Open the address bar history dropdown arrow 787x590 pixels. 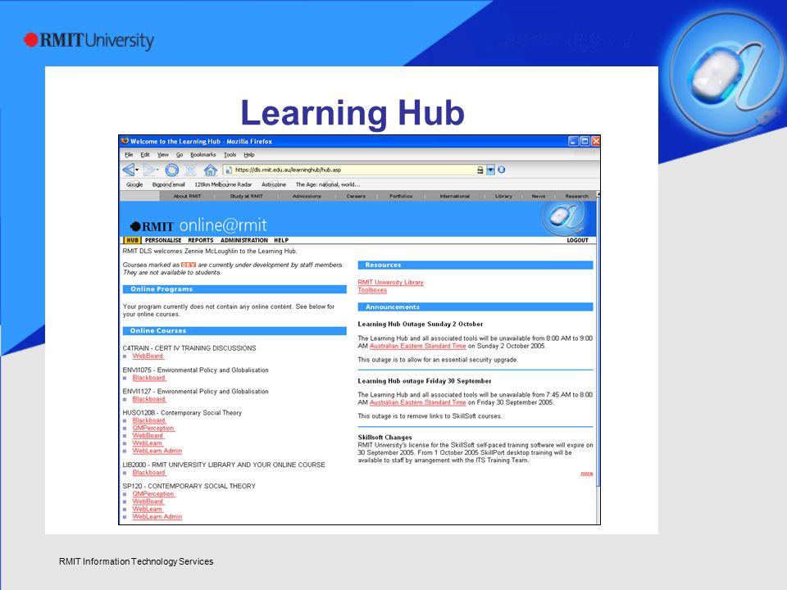[490, 170]
